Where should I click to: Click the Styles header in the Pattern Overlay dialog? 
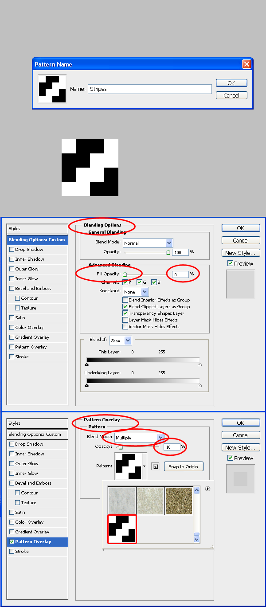(x=37, y=423)
